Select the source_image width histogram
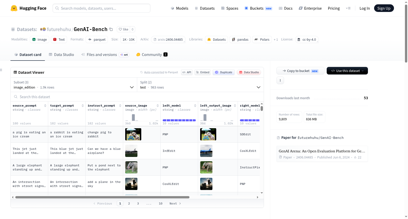Image resolution: width=408 pixels, height=219 pixels. click(x=142, y=117)
